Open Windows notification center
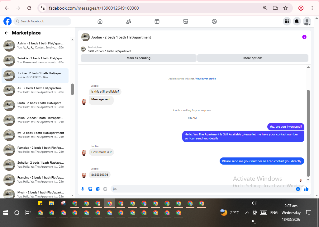Image resolution: width=319 pixels, height=227 pixels. (309, 213)
